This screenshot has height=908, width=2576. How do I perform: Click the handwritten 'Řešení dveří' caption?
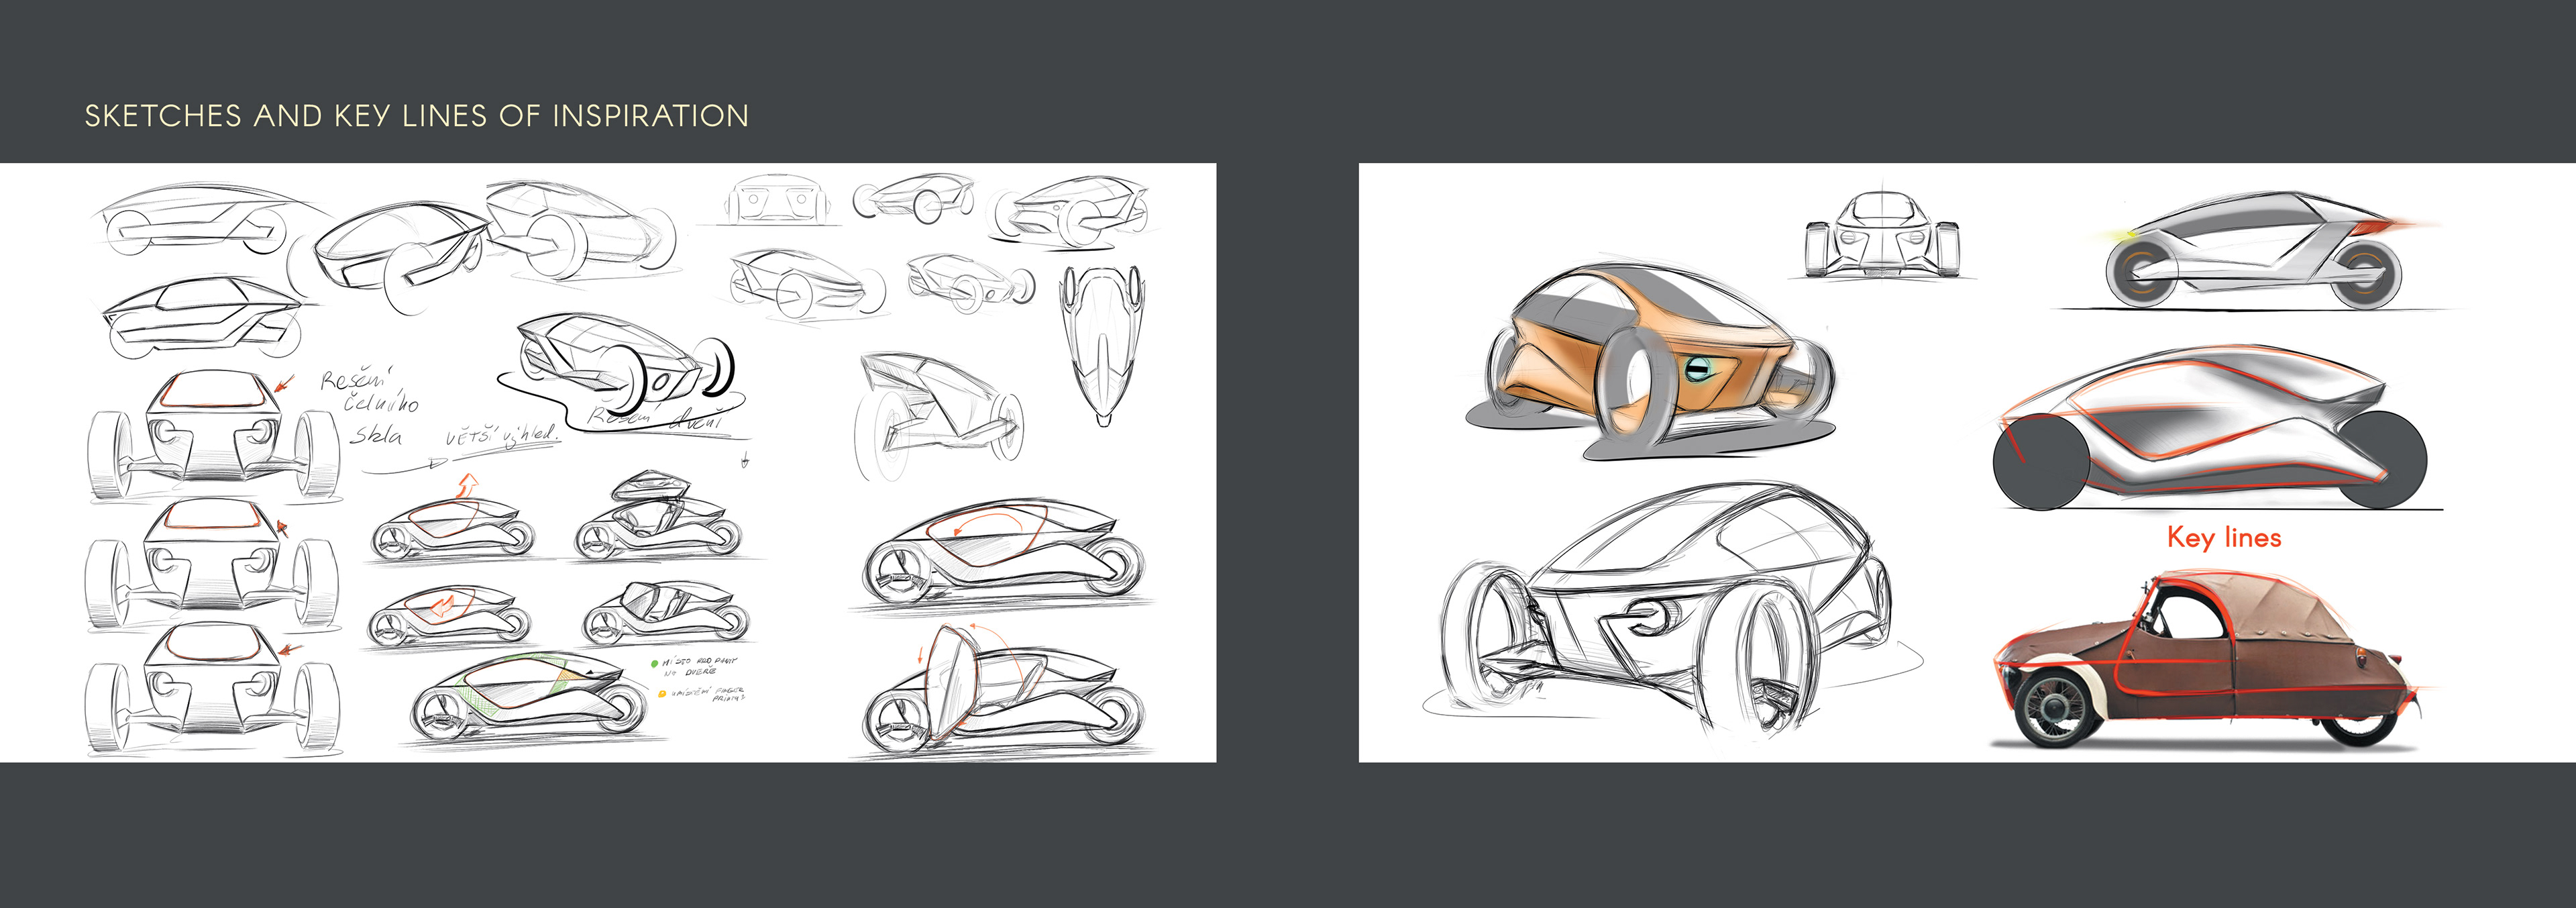(655, 419)
